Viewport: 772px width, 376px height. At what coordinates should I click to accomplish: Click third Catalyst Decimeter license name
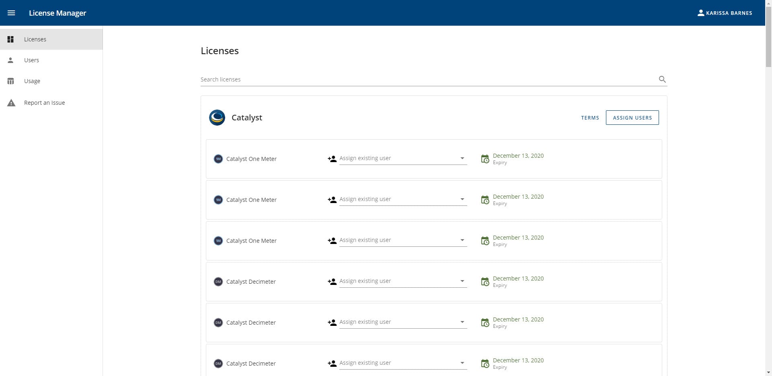[251, 364]
